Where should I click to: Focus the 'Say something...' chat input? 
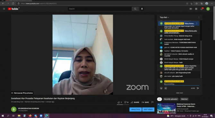(182, 84)
